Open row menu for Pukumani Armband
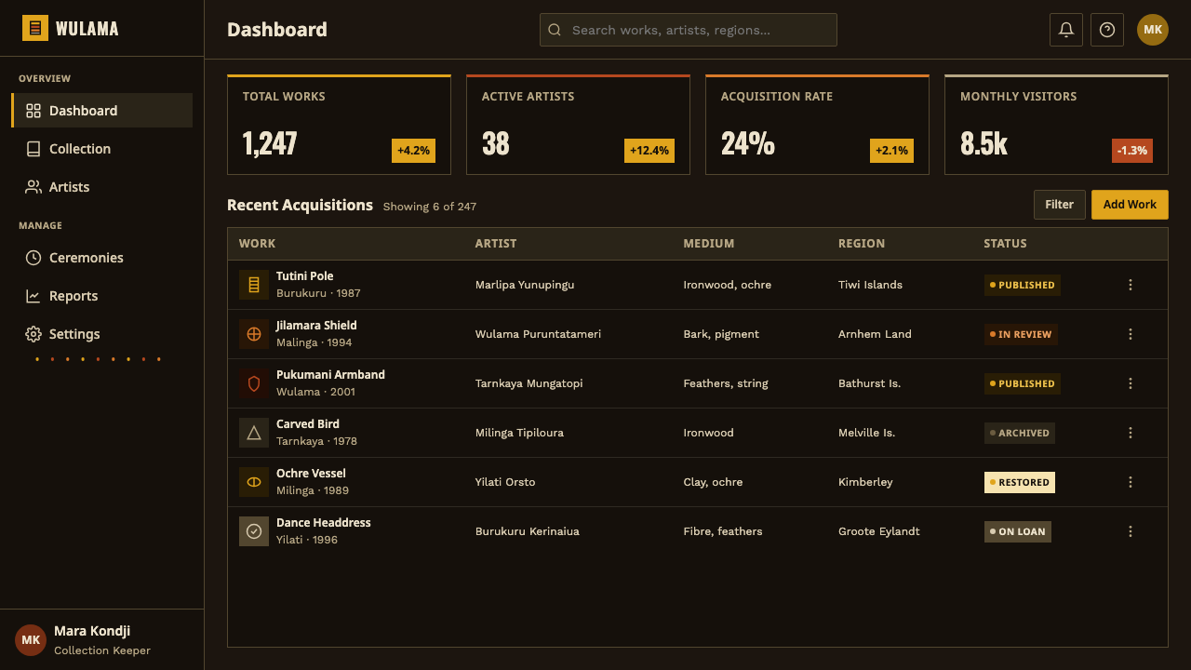 [x=1131, y=383]
